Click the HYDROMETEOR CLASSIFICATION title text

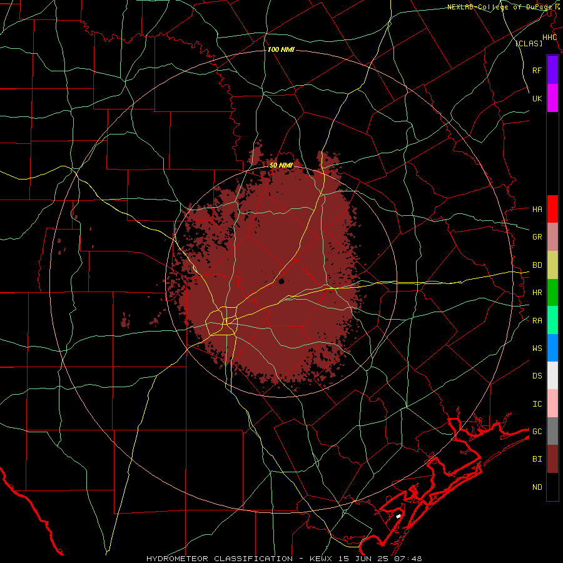tap(220, 559)
